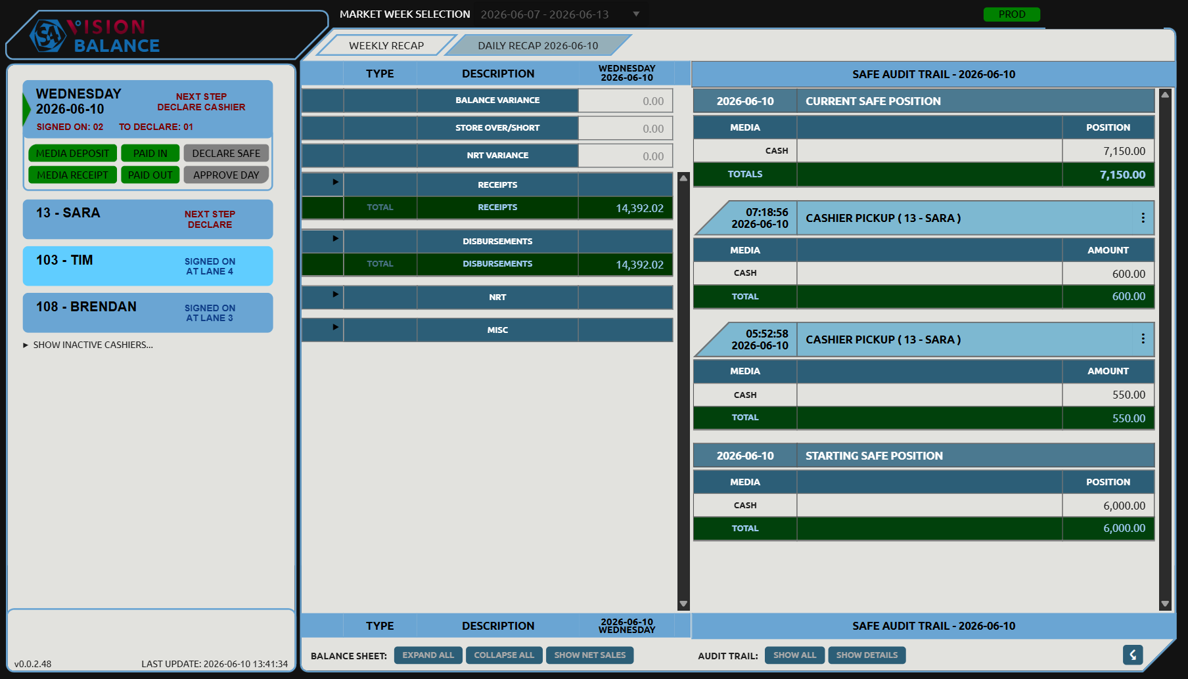Image resolution: width=1188 pixels, height=679 pixels.
Task: Expand the NRT row arrow
Action: [x=335, y=294]
